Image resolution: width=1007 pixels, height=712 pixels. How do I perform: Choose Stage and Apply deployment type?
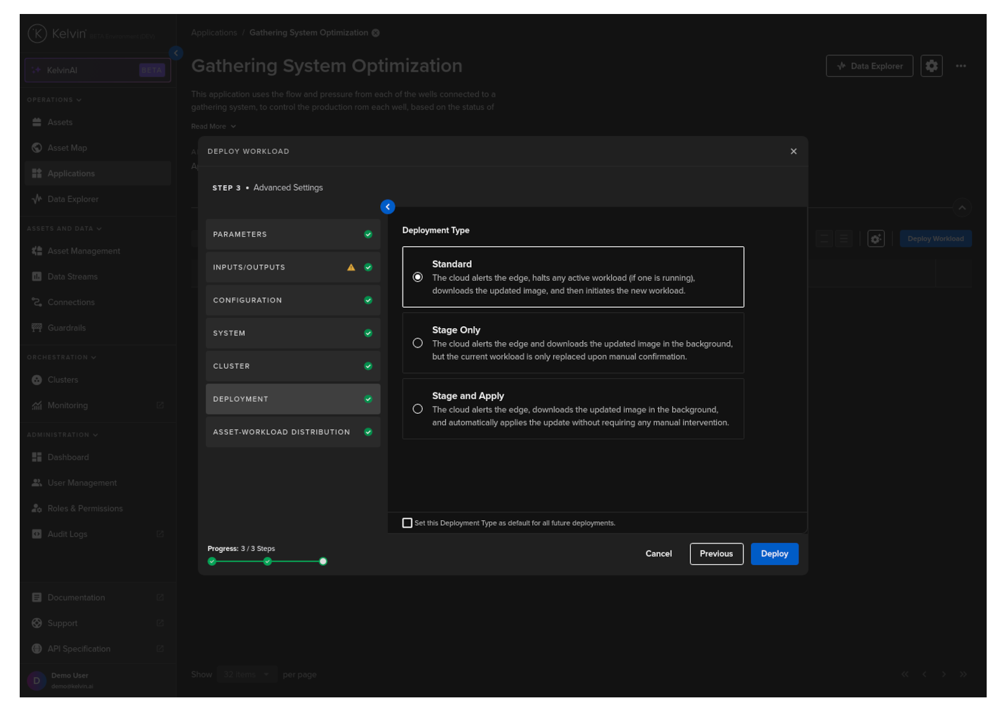pyautogui.click(x=418, y=409)
